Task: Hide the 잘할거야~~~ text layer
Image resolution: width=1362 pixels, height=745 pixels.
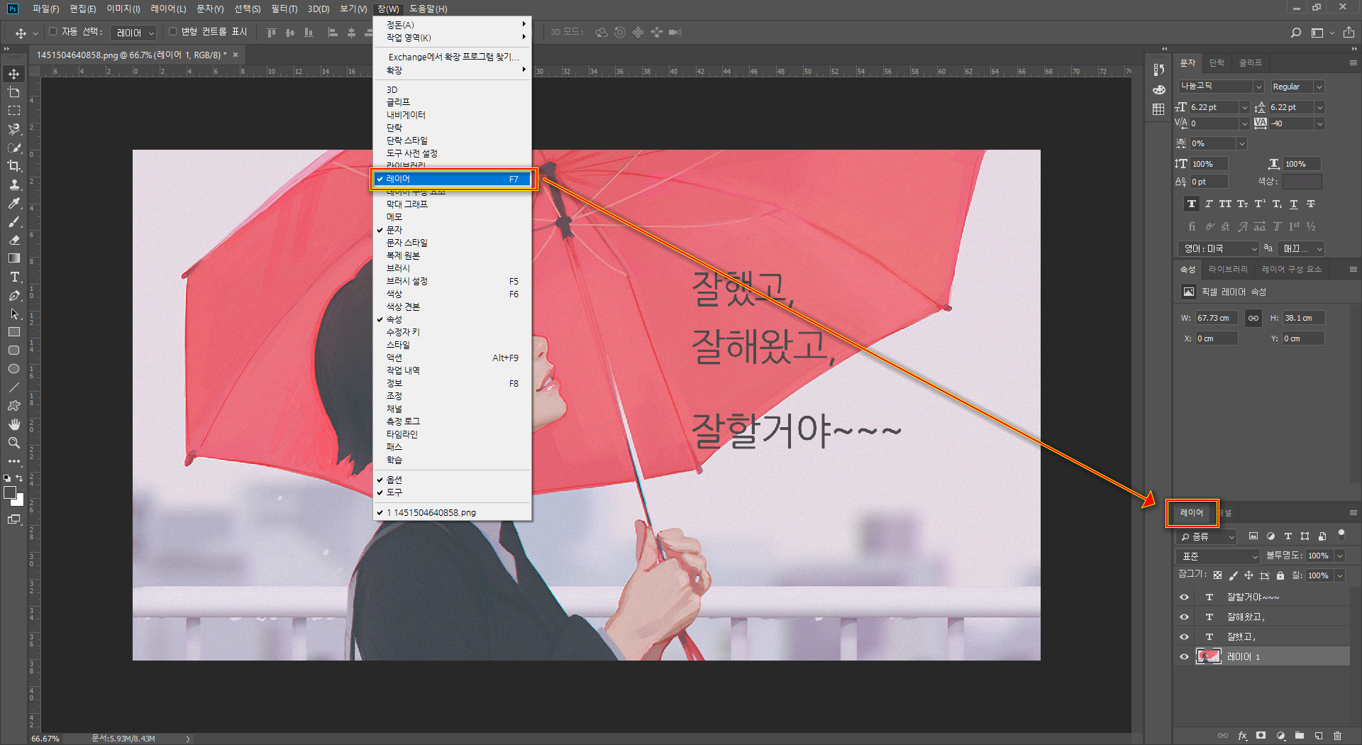Action: (1184, 597)
